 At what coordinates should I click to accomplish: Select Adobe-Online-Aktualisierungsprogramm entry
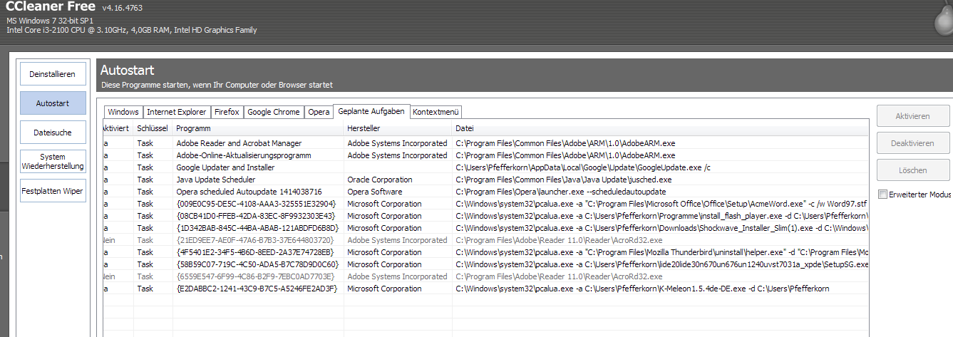click(485, 155)
